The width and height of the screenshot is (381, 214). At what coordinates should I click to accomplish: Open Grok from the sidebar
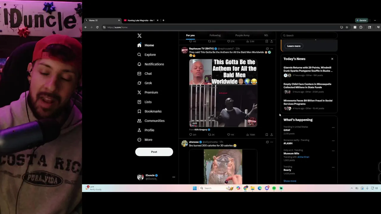(144, 83)
